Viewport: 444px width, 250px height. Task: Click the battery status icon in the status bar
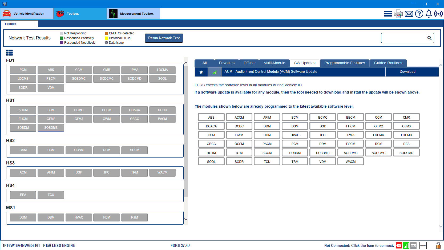coord(413,245)
